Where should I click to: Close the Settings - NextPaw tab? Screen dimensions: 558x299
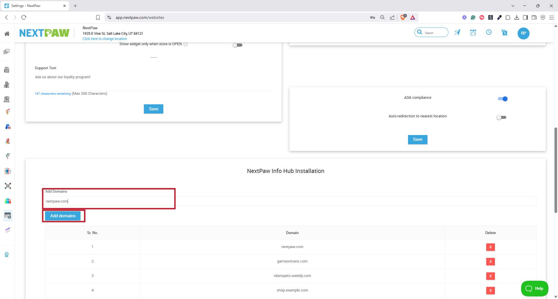(65, 6)
